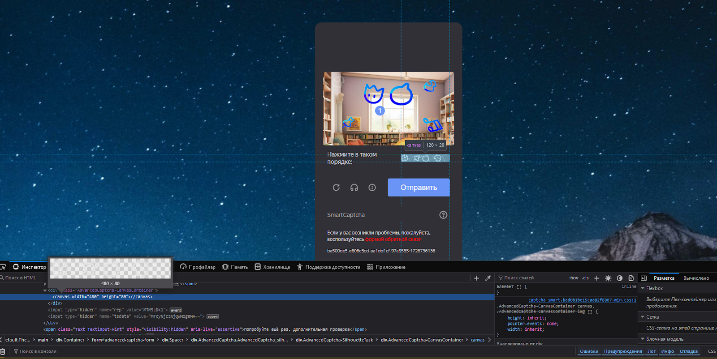The width and height of the screenshot is (717, 359).
Task: Click the pointer-events: none declaration
Action: (533, 324)
